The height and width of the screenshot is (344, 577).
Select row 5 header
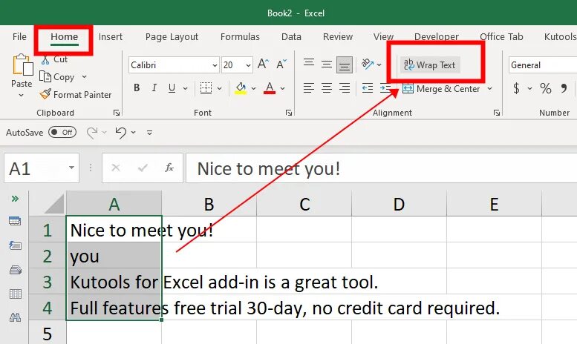[47, 333]
